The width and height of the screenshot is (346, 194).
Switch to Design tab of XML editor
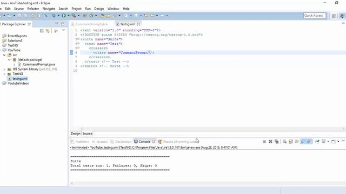click(76, 134)
